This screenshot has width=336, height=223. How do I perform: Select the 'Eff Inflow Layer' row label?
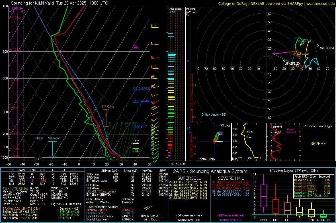pos(97,181)
